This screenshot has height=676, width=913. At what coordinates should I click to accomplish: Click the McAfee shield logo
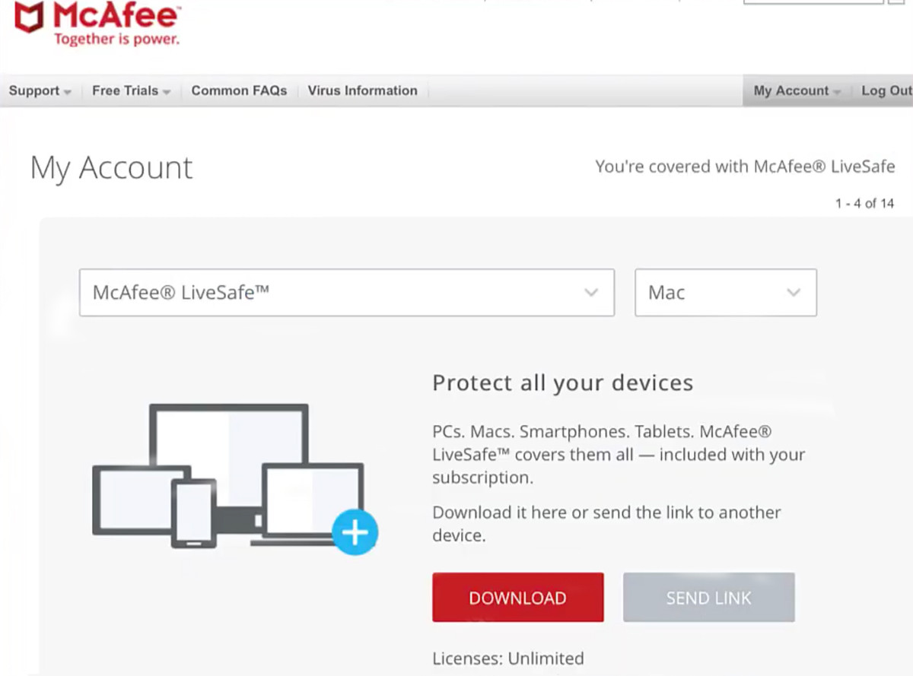click(x=30, y=17)
